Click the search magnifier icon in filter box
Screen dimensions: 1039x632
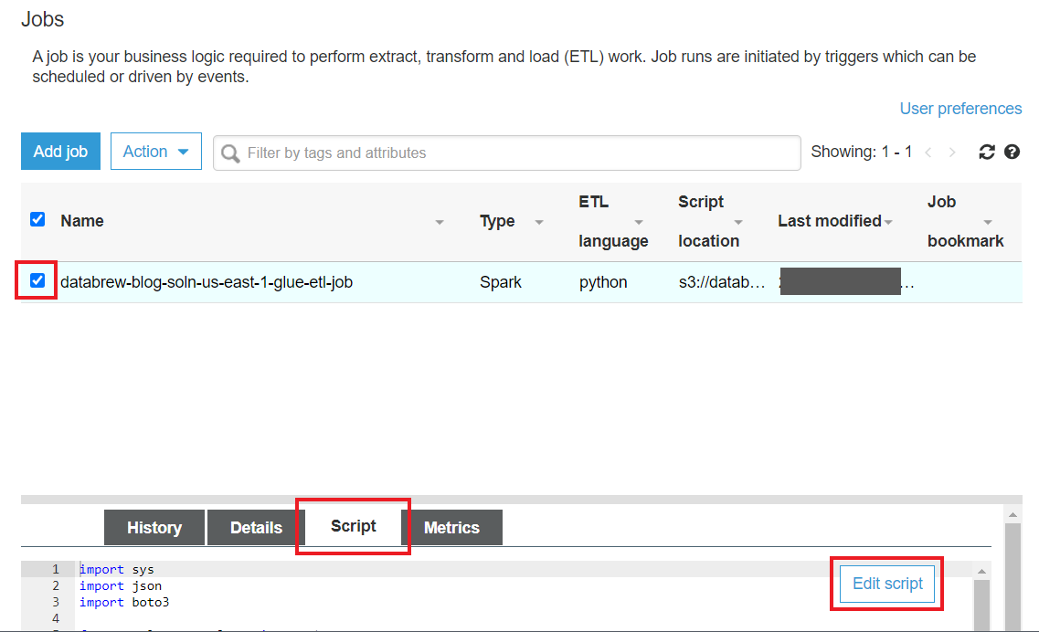click(230, 153)
